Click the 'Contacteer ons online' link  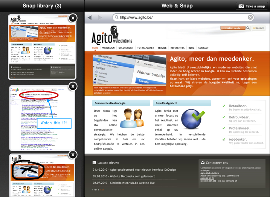tap(211, 168)
